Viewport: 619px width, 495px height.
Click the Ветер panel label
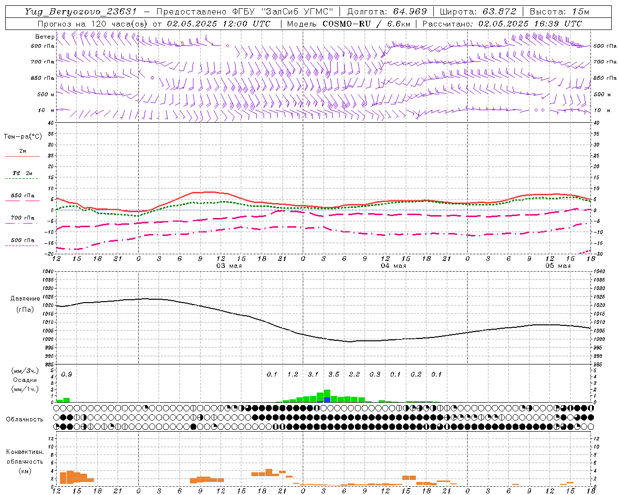pos(44,37)
